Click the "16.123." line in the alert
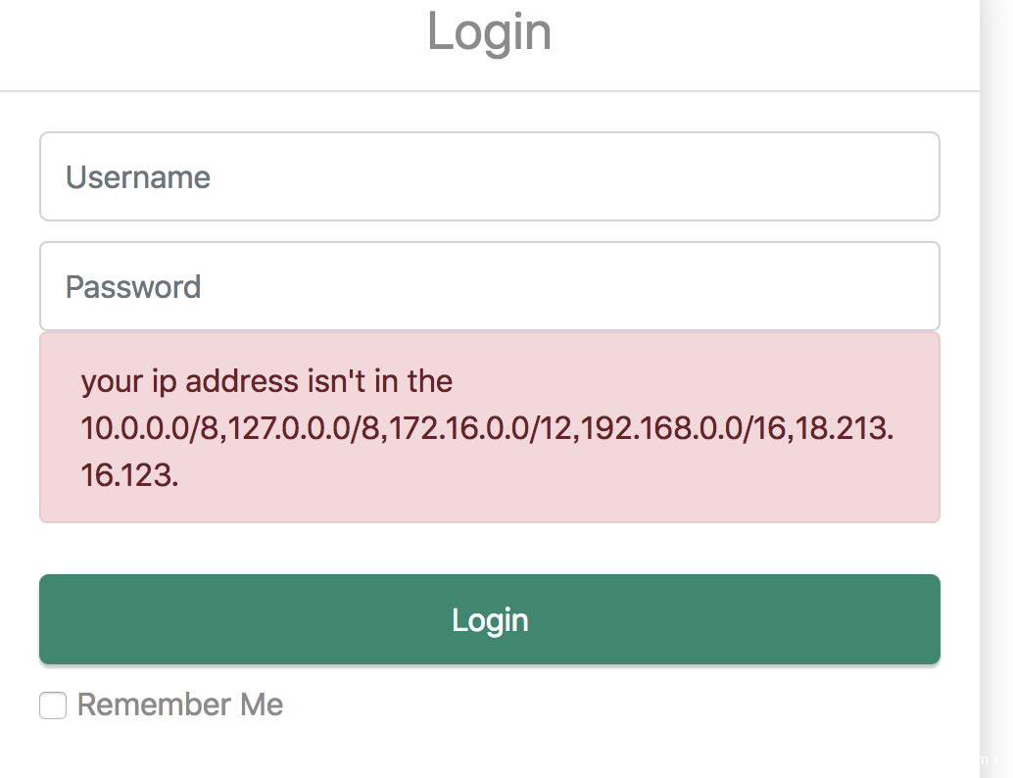1013x778 pixels. pyautogui.click(x=129, y=476)
